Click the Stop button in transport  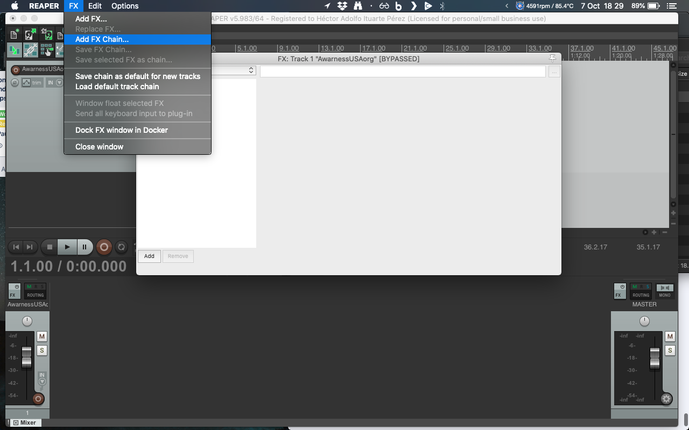point(50,247)
